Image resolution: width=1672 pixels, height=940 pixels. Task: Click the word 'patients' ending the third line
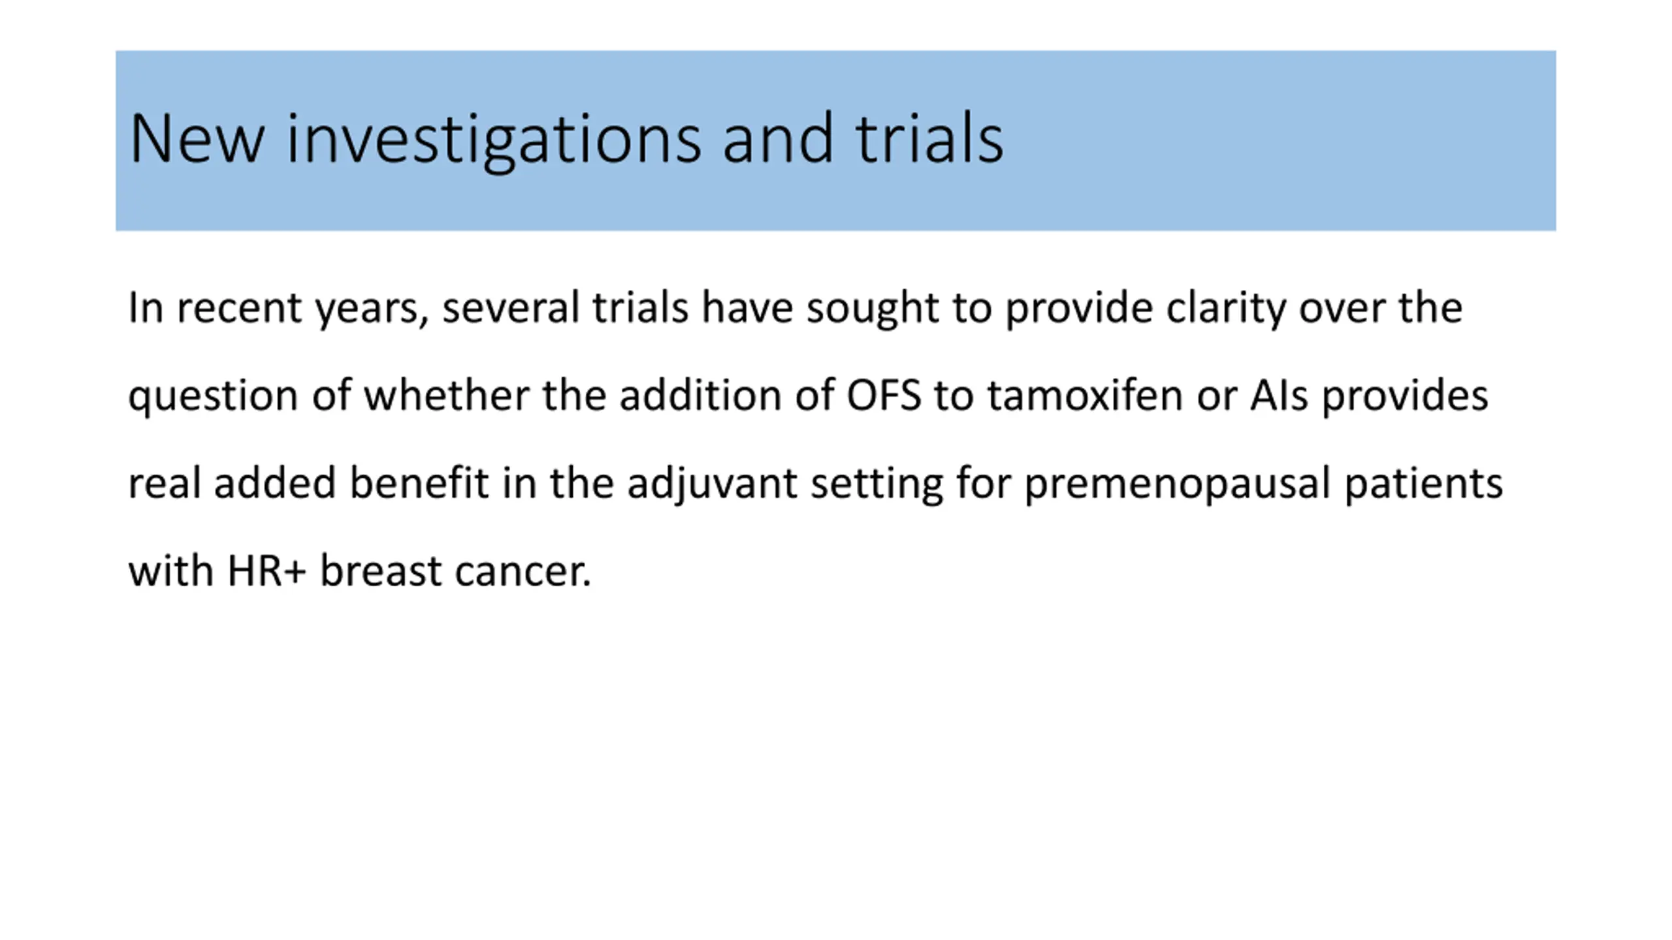(1424, 484)
